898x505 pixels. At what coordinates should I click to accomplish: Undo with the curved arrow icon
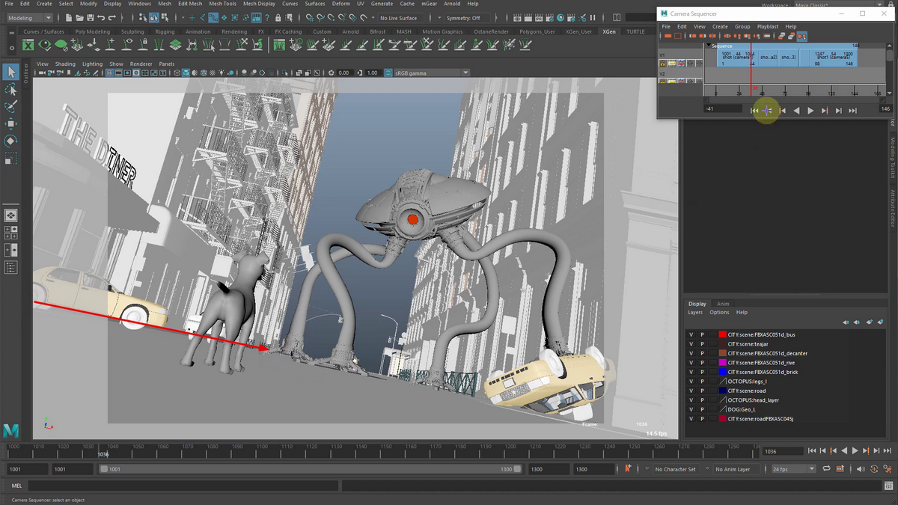(x=102, y=18)
